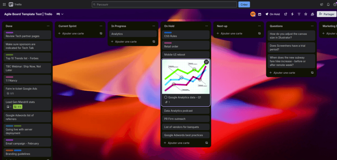Click board title Agile Board Template Test
Viewport: 337px width, 160px height.
point(28,14)
